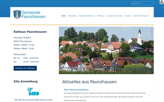Click the address 'Freisinger Straße 6'
164x102 pixels.
point(22,38)
